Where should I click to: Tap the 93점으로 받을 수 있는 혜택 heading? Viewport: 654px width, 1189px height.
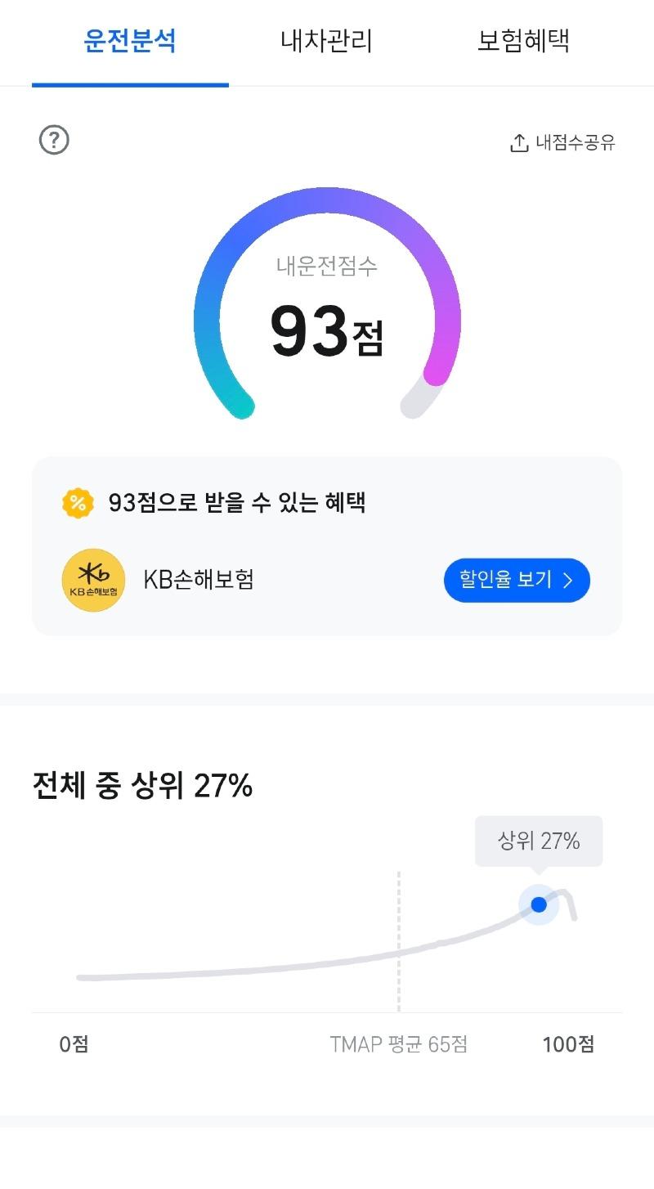click(x=236, y=502)
